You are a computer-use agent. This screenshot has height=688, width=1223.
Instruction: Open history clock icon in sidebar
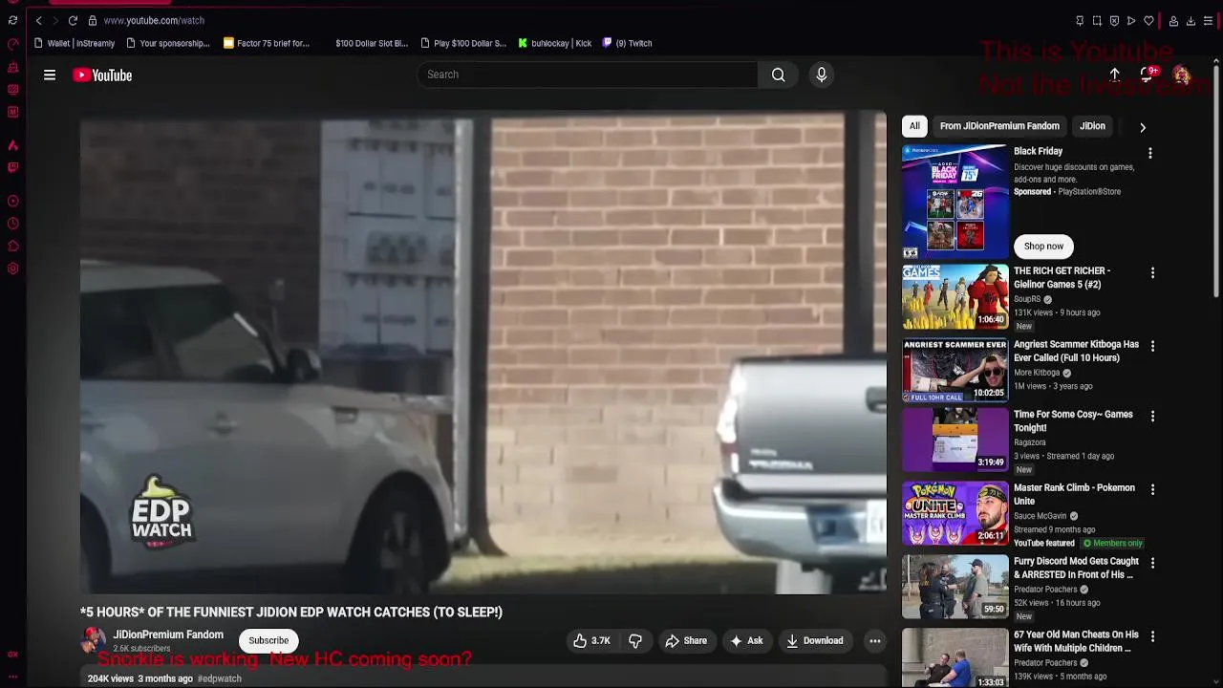point(12,224)
